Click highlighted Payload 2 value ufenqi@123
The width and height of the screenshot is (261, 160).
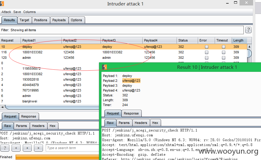click(131, 81)
